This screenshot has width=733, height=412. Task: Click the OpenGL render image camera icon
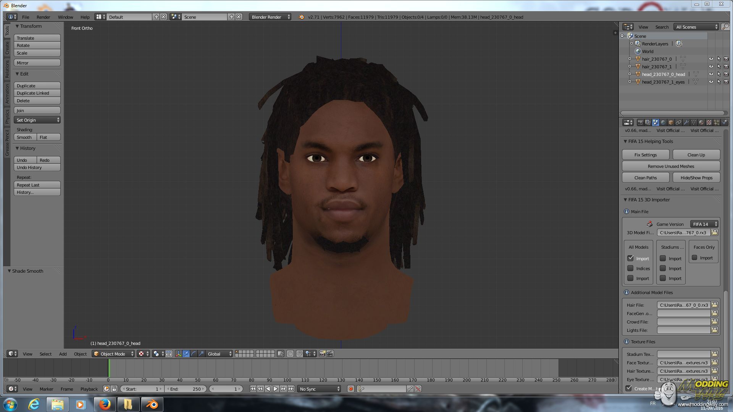point(322,354)
